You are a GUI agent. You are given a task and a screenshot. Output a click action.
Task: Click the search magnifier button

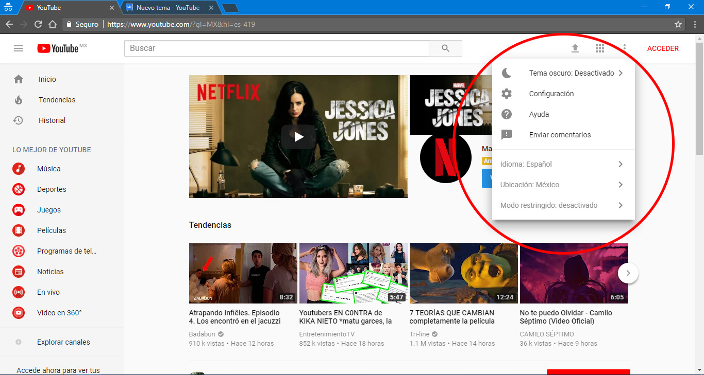(446, 48)
